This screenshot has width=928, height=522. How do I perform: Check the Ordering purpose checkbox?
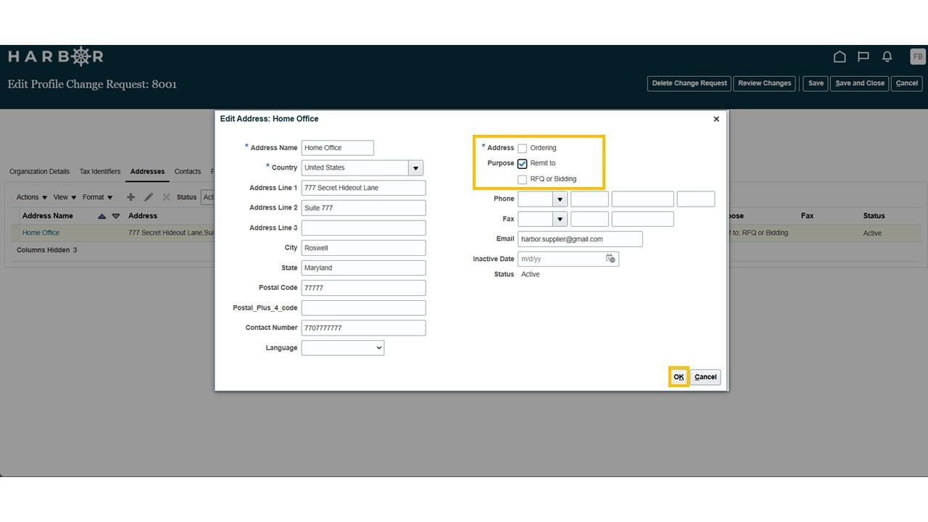(522, 148)
